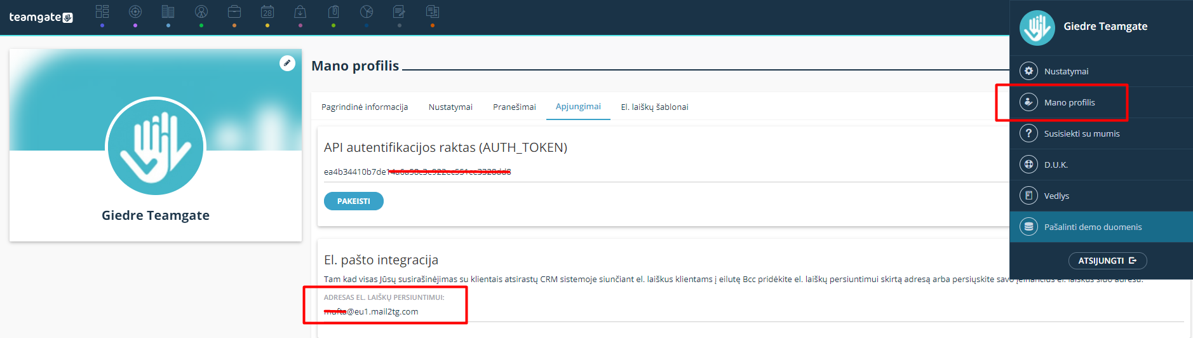Click API autentifikacijos raktas heading
Image resolution: width=1193 pixels, height=338 pixels.
[x=445, y=147]
